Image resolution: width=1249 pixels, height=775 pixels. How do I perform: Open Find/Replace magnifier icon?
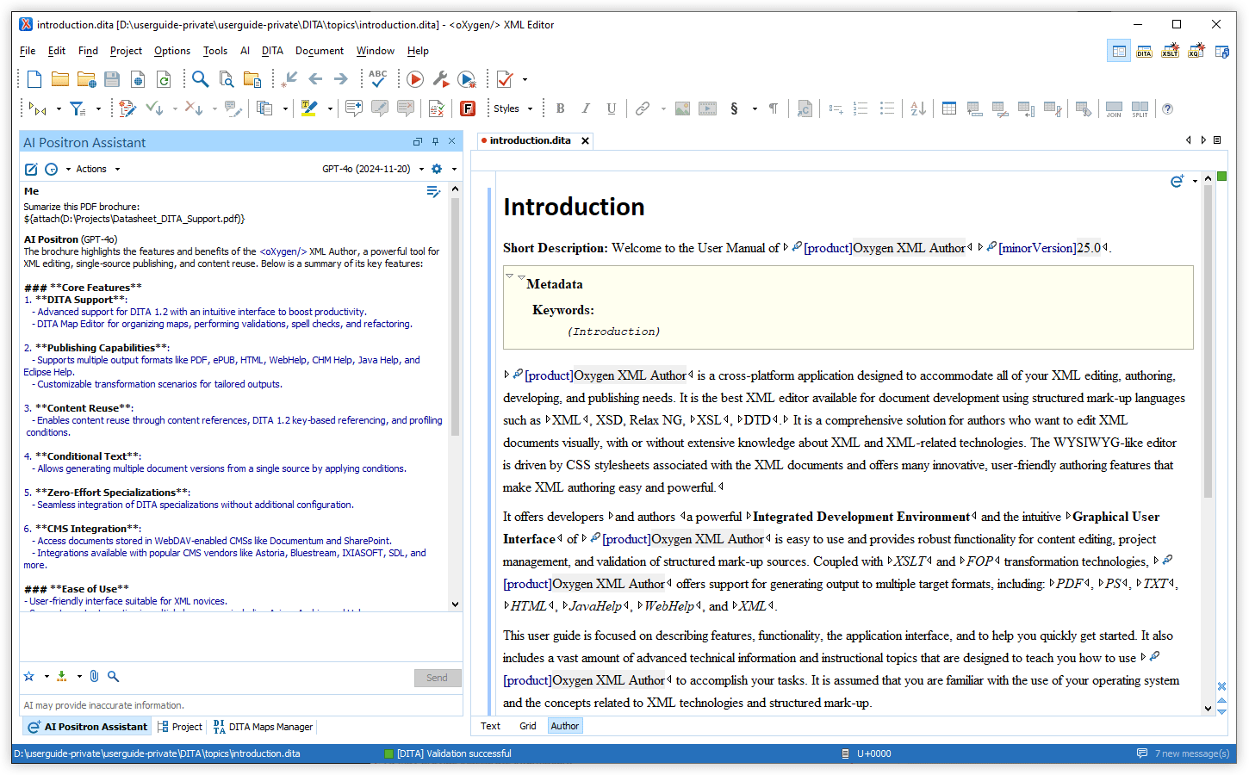(x=200, y=79)
